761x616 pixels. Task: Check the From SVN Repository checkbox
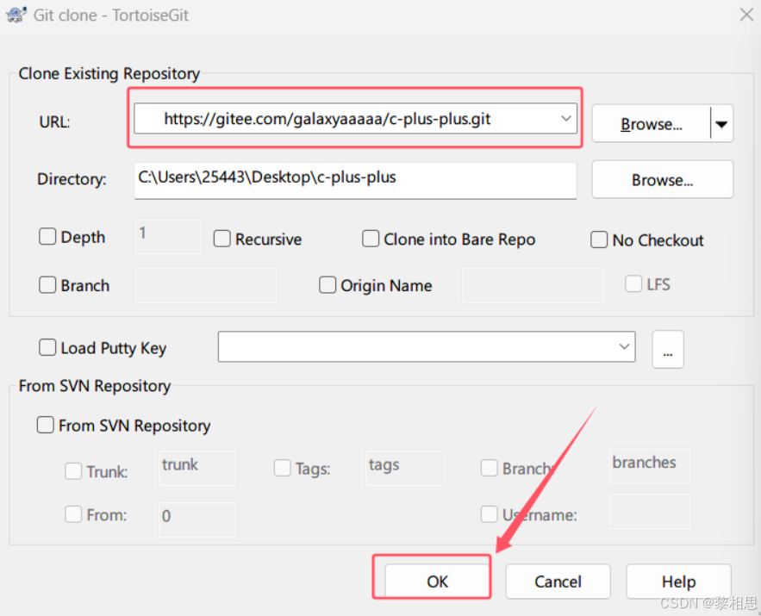tap(45, 425)
